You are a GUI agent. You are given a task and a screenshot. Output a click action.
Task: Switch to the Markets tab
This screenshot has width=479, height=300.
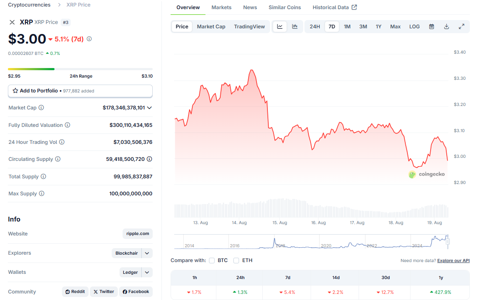(222, 7)
